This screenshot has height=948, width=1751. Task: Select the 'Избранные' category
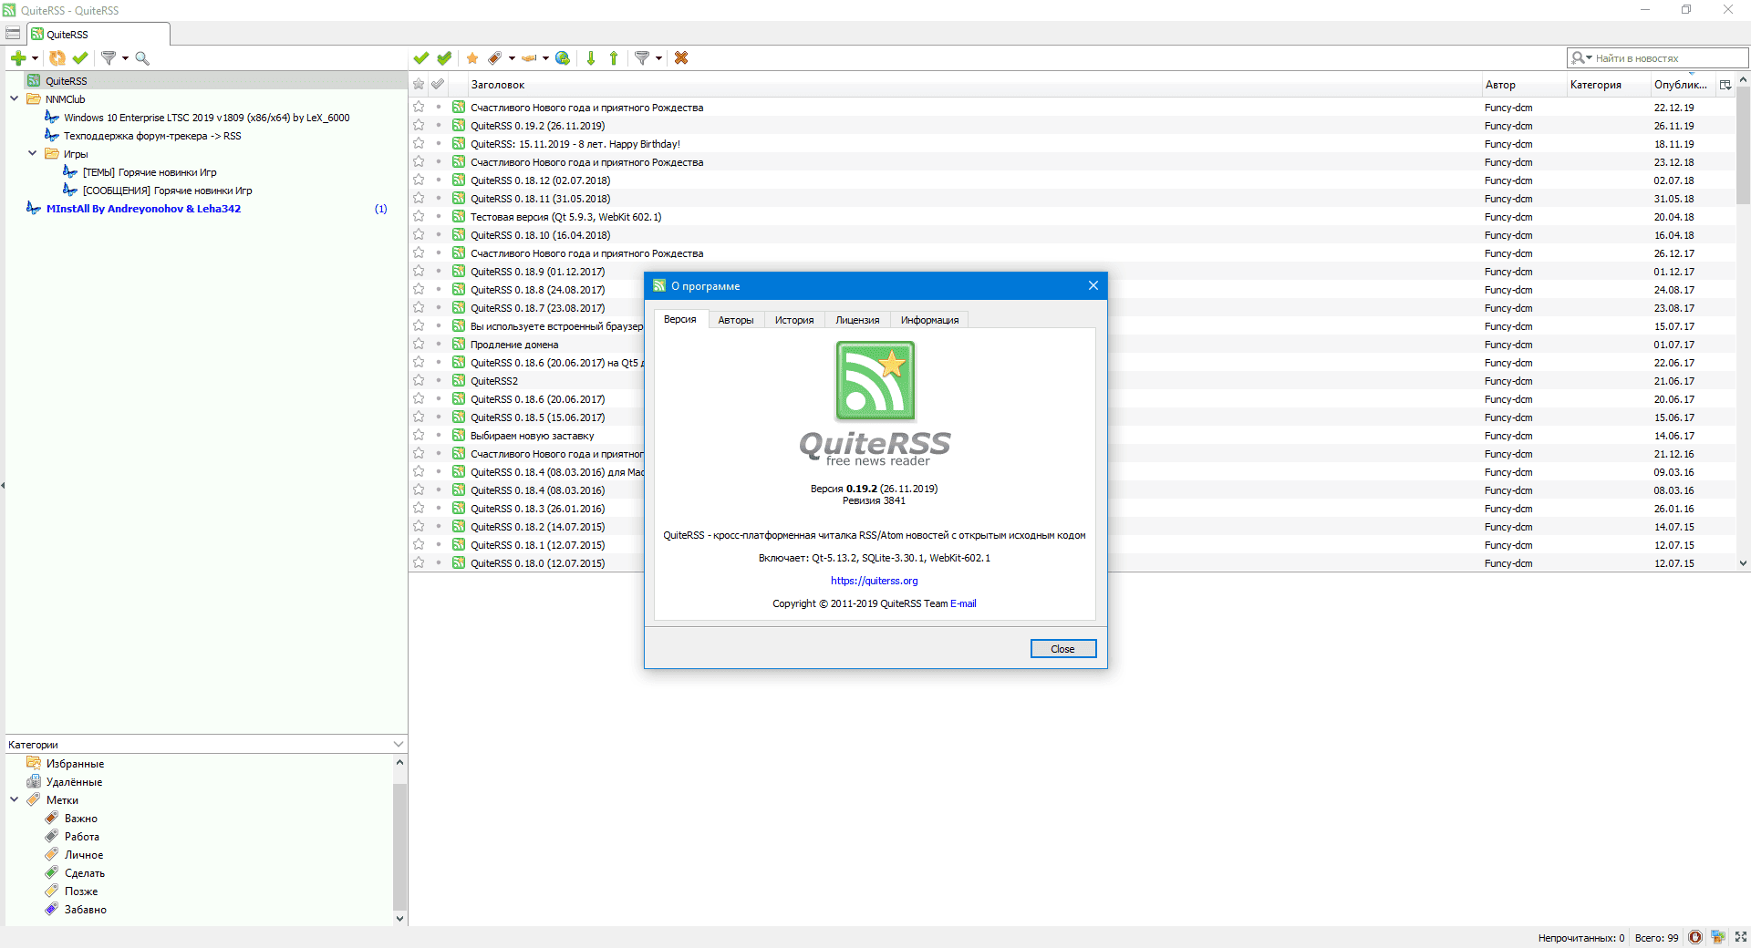click(75, 764)
